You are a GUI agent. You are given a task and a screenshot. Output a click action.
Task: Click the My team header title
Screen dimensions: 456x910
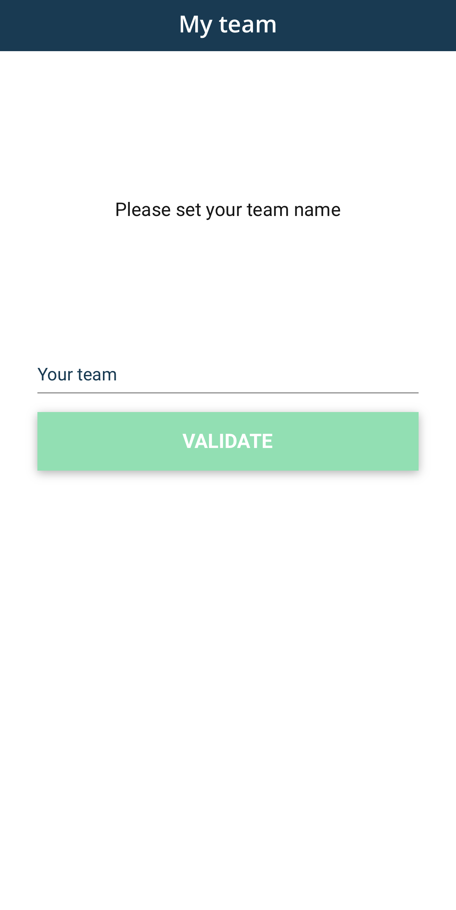(228, 24)
